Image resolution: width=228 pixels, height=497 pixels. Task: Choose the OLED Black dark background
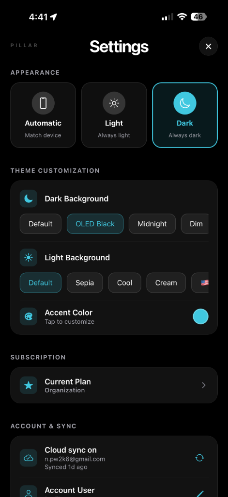tap(95, 224)
